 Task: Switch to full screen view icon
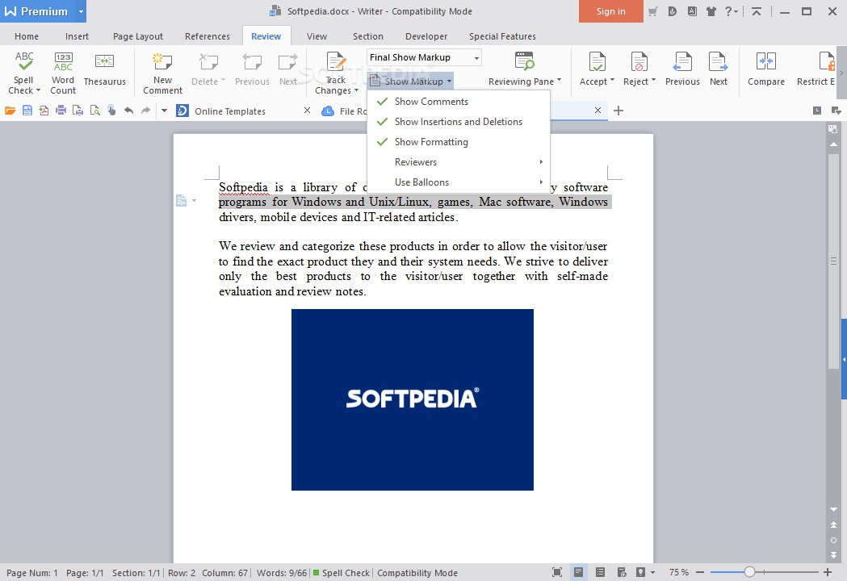tap(557, 572)
